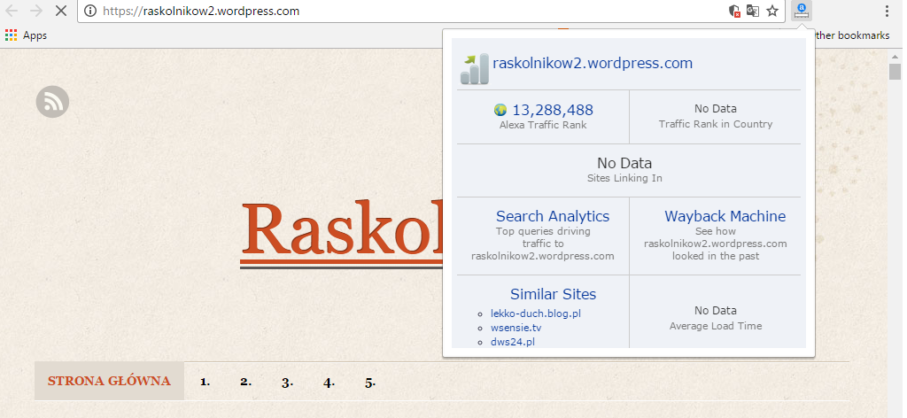Open blog menu page 3.

click(288, 383)
